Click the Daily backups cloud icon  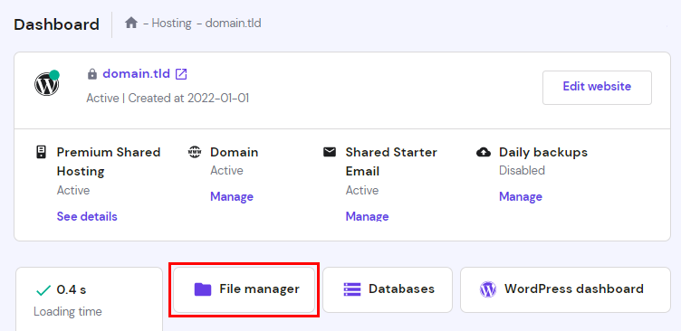click(x=484, y=152)
